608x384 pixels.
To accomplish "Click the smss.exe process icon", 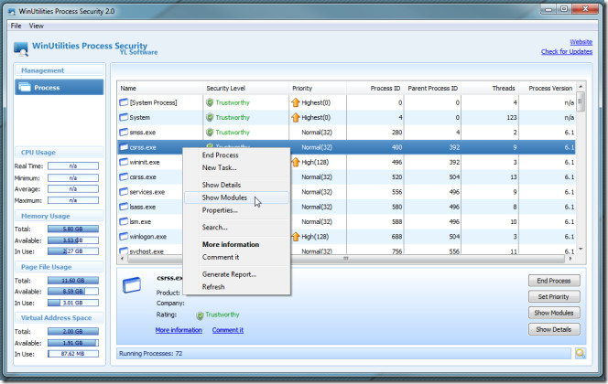I will click(x=124, y=133).
